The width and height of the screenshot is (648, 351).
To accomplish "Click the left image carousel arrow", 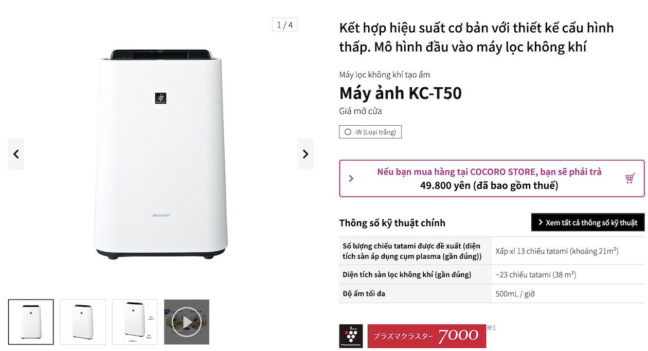I will pyautogui.click(x=15, y=154).
